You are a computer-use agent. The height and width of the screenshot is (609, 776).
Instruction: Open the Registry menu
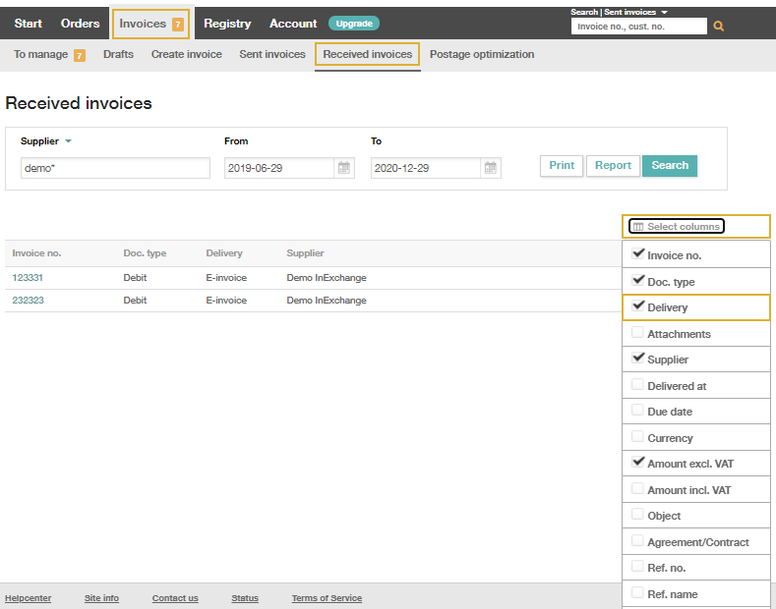click(227, 24)
